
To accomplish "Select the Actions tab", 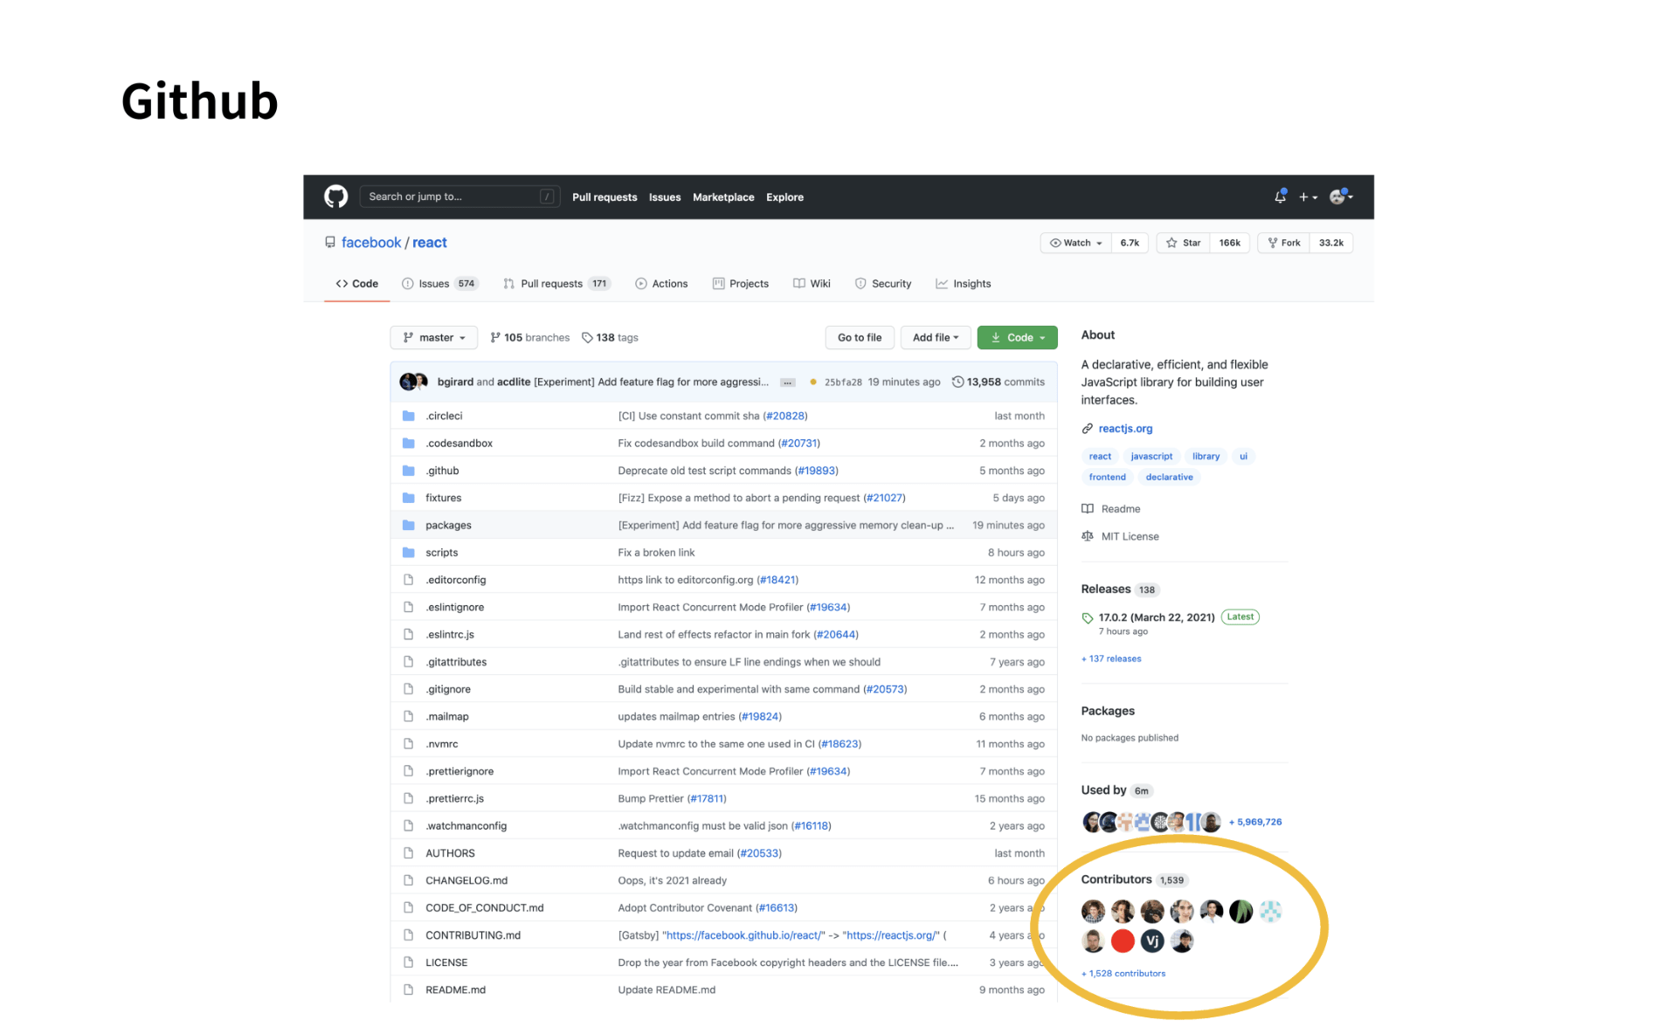I will click(661, 284).
